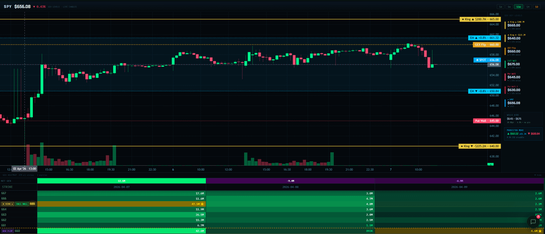The image size is (545, 234).
Task: Click the 2026-04-08 expiration column header
Action: coord(290,186)
